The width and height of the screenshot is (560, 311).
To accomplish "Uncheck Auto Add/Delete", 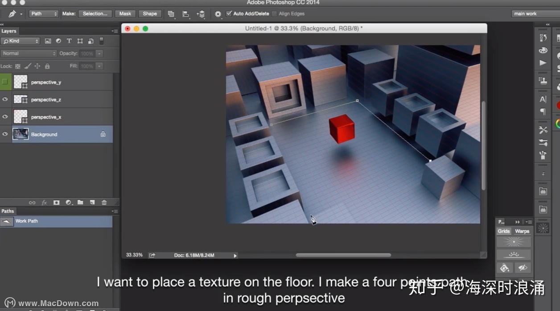I will (x=229, y=13).
